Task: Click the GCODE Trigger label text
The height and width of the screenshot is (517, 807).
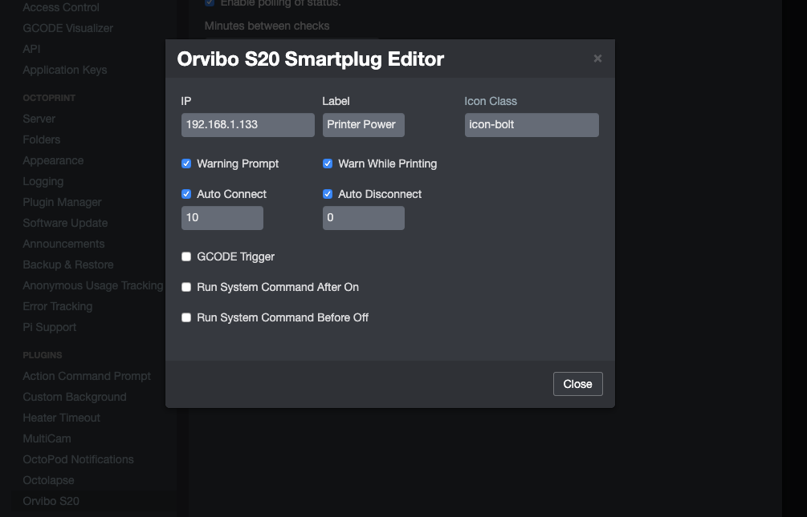Action: pos(236,257)
